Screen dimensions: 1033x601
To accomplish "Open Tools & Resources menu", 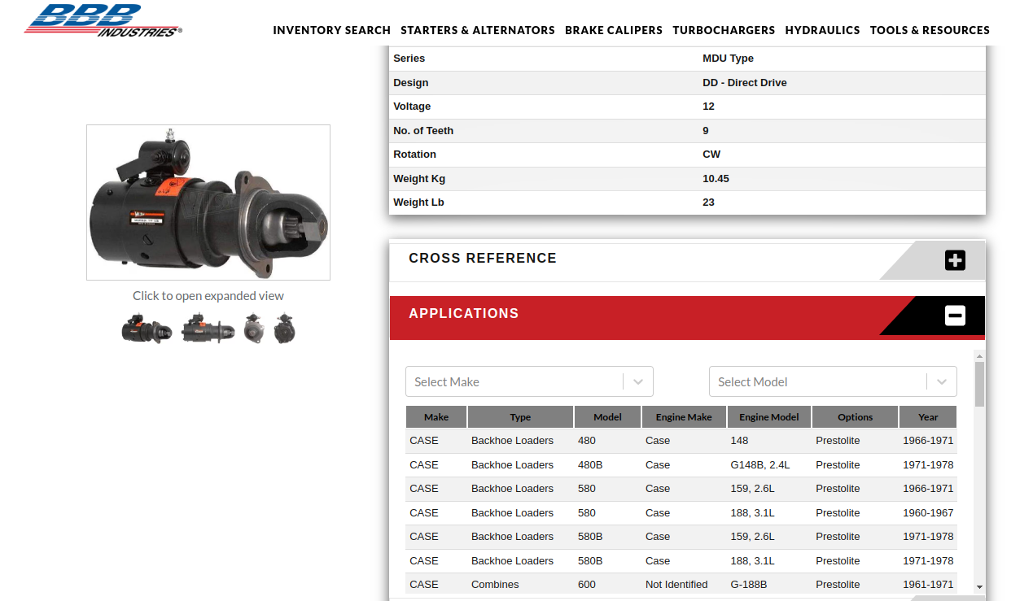I will (930, 30).
